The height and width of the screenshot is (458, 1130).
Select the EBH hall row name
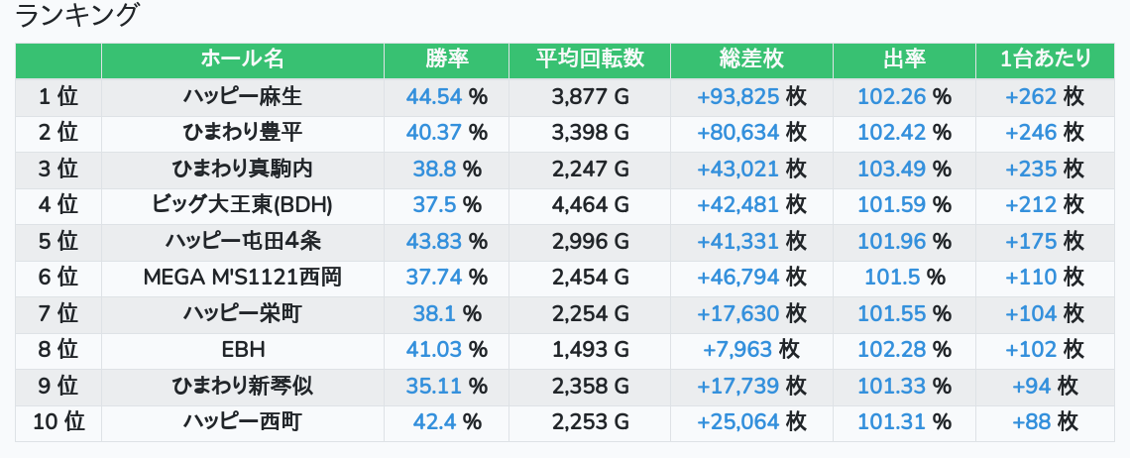coord(242,349)
